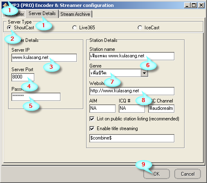The image size is (207, 183).
Task: Switch to the Stream Archive tab
Action: click(76, 14)
